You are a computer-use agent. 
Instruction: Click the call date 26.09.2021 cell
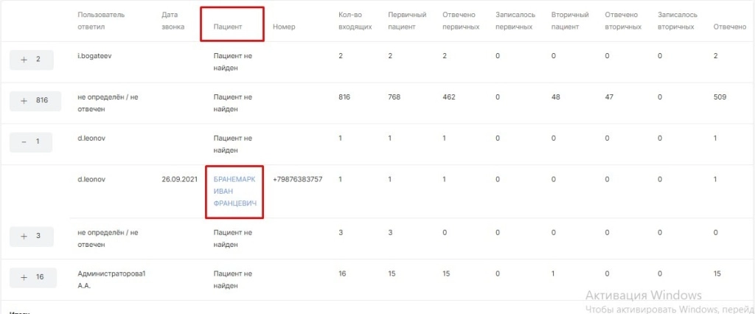(x=179, y=179)
